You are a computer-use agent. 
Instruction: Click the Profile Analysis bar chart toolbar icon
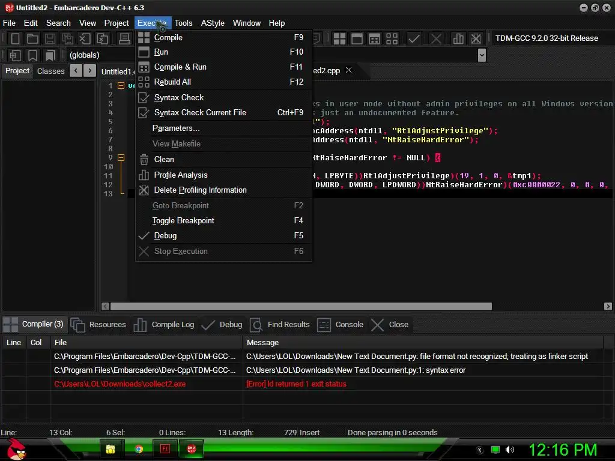(458, 38)
